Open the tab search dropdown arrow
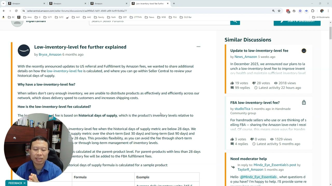 click(x=3, y=4)
